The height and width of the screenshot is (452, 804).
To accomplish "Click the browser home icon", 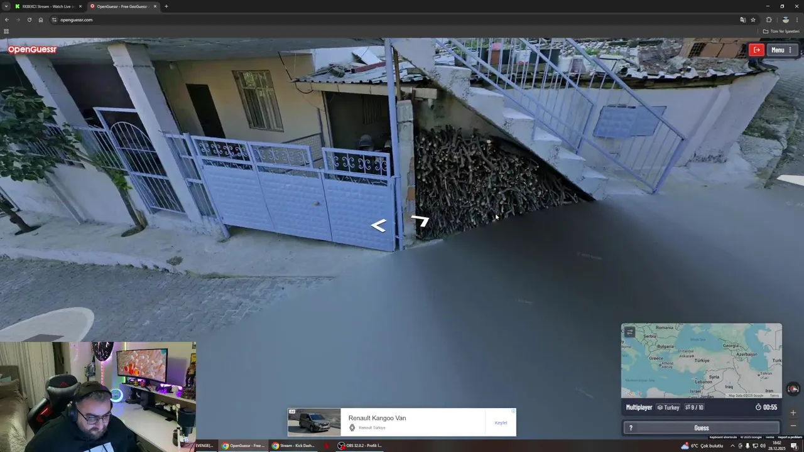I will [41, 19].
